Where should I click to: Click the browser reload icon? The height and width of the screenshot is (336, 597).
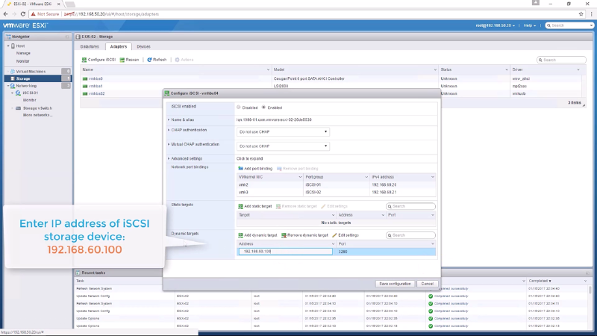click(23, 14)
